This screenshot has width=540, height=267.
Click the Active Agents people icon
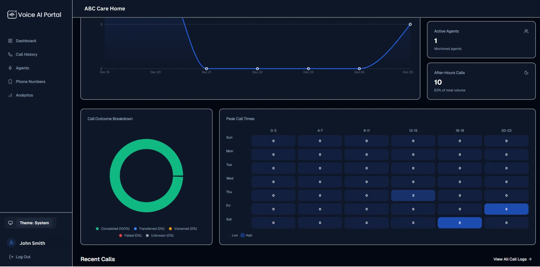[526, 31]
